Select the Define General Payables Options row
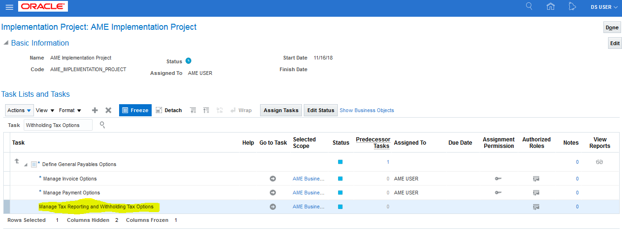 click(x=79, y=164)
